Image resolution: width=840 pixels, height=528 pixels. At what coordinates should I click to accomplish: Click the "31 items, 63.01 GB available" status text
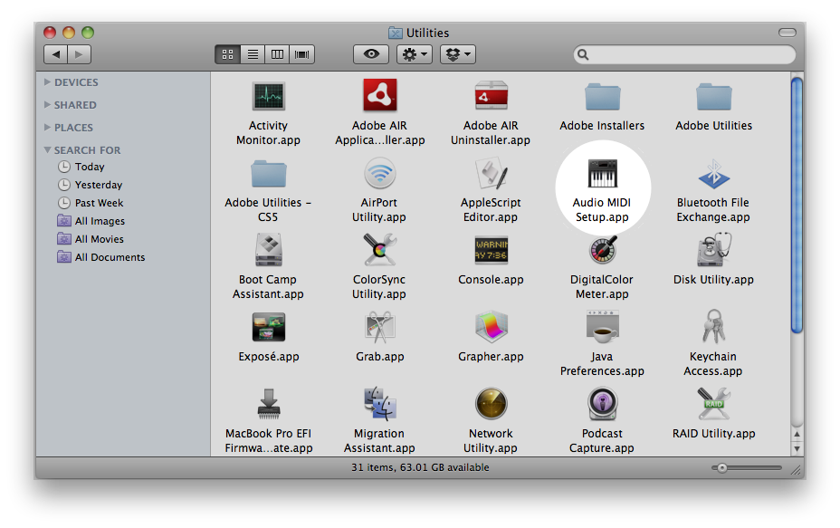coord(420,467)
